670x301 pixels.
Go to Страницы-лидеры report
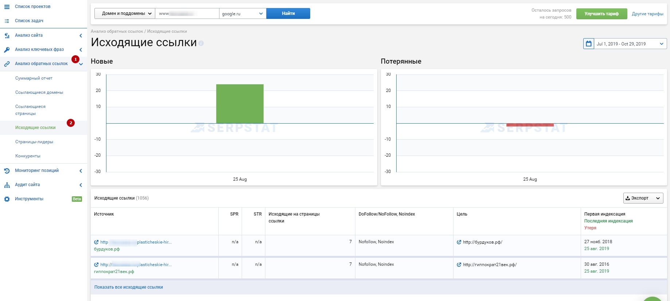click(34, 142)
